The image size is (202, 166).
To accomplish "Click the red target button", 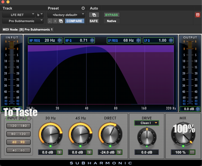I will pyautogui.click(x=198, y=15).
